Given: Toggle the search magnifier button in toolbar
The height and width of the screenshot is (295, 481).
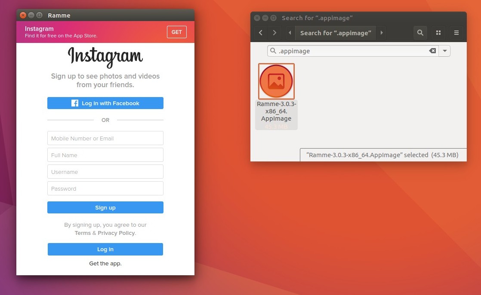Looking at the screenshot, I should point(420,33).
